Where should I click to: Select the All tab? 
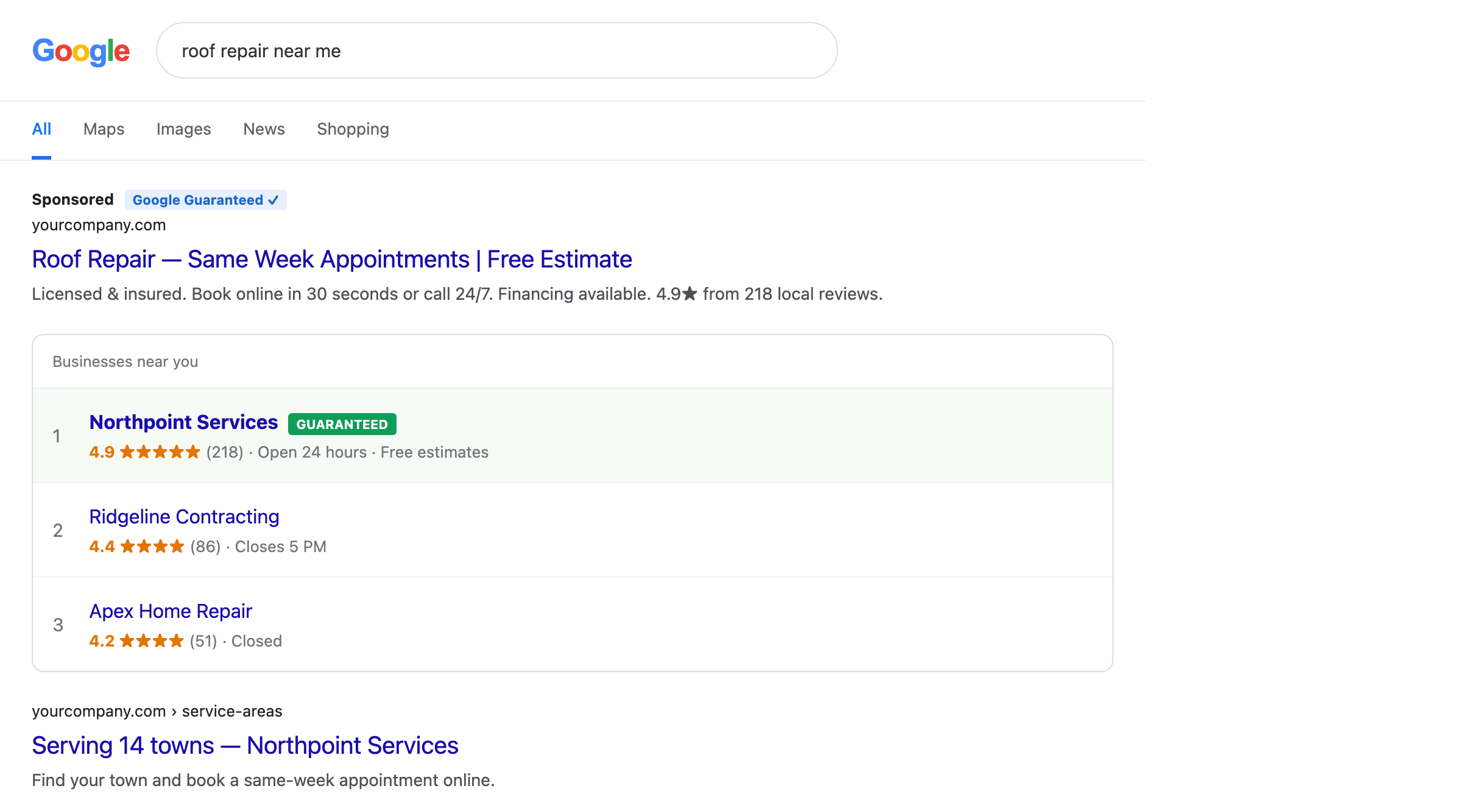coord(41,129)
